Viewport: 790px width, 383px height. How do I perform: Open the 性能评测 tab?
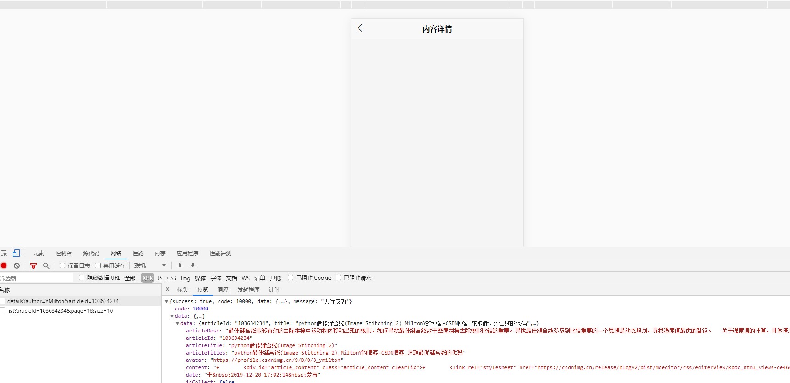click(220, 253)
